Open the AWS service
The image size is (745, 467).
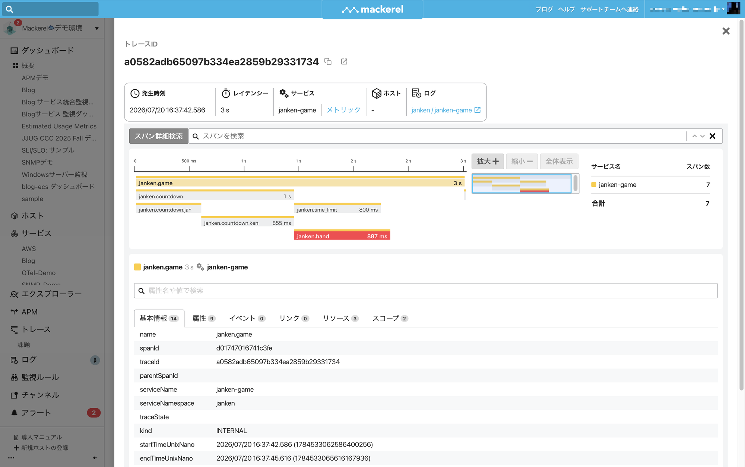pyautogui.click(x=29, y=249)
